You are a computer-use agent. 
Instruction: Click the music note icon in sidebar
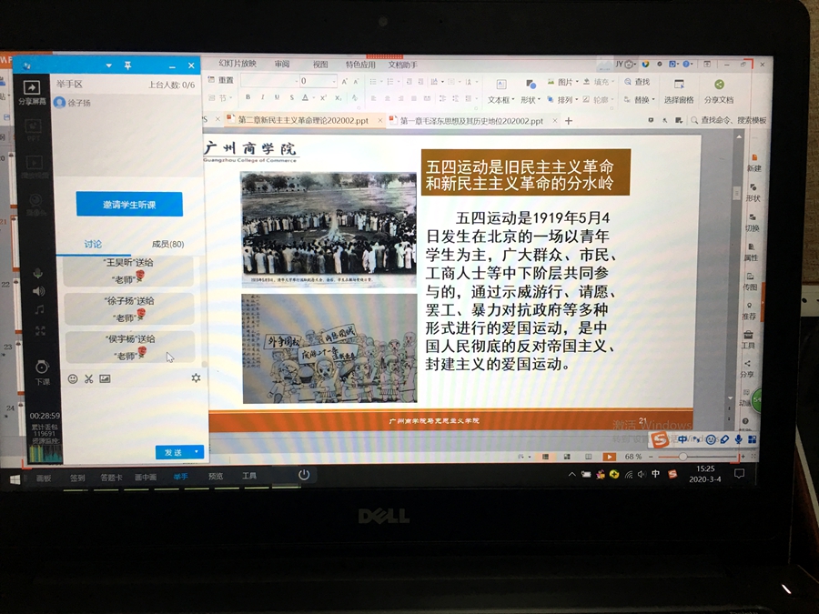(x=39, y=309)
